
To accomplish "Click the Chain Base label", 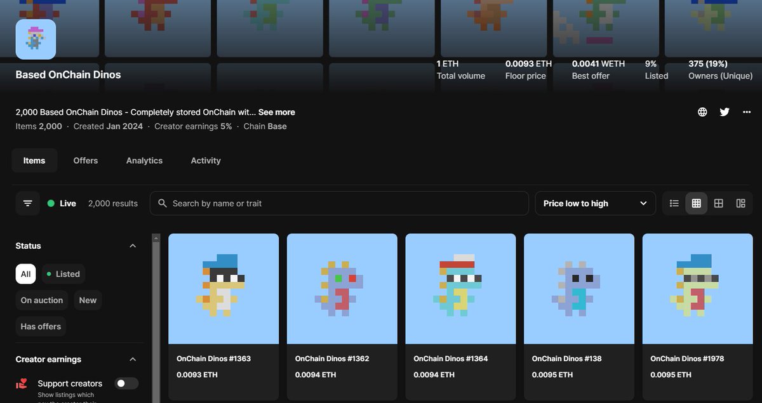I will click(265, 126).
